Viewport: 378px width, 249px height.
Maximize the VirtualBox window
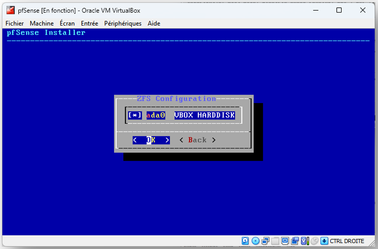pos(339,10)
